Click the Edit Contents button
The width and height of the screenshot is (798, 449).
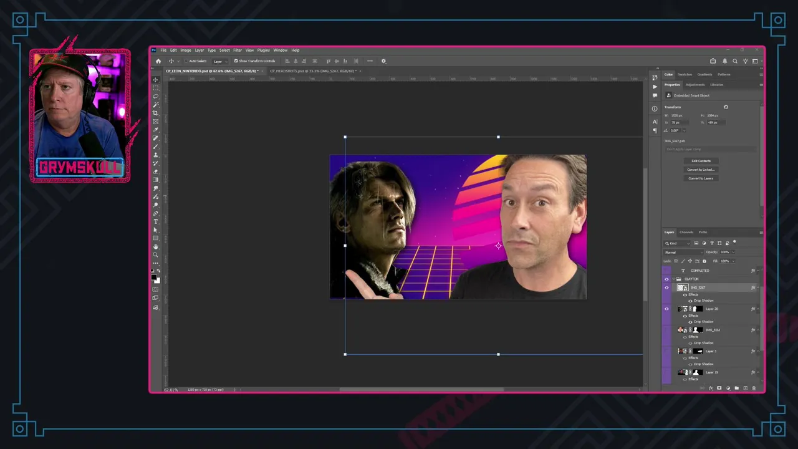701,161
